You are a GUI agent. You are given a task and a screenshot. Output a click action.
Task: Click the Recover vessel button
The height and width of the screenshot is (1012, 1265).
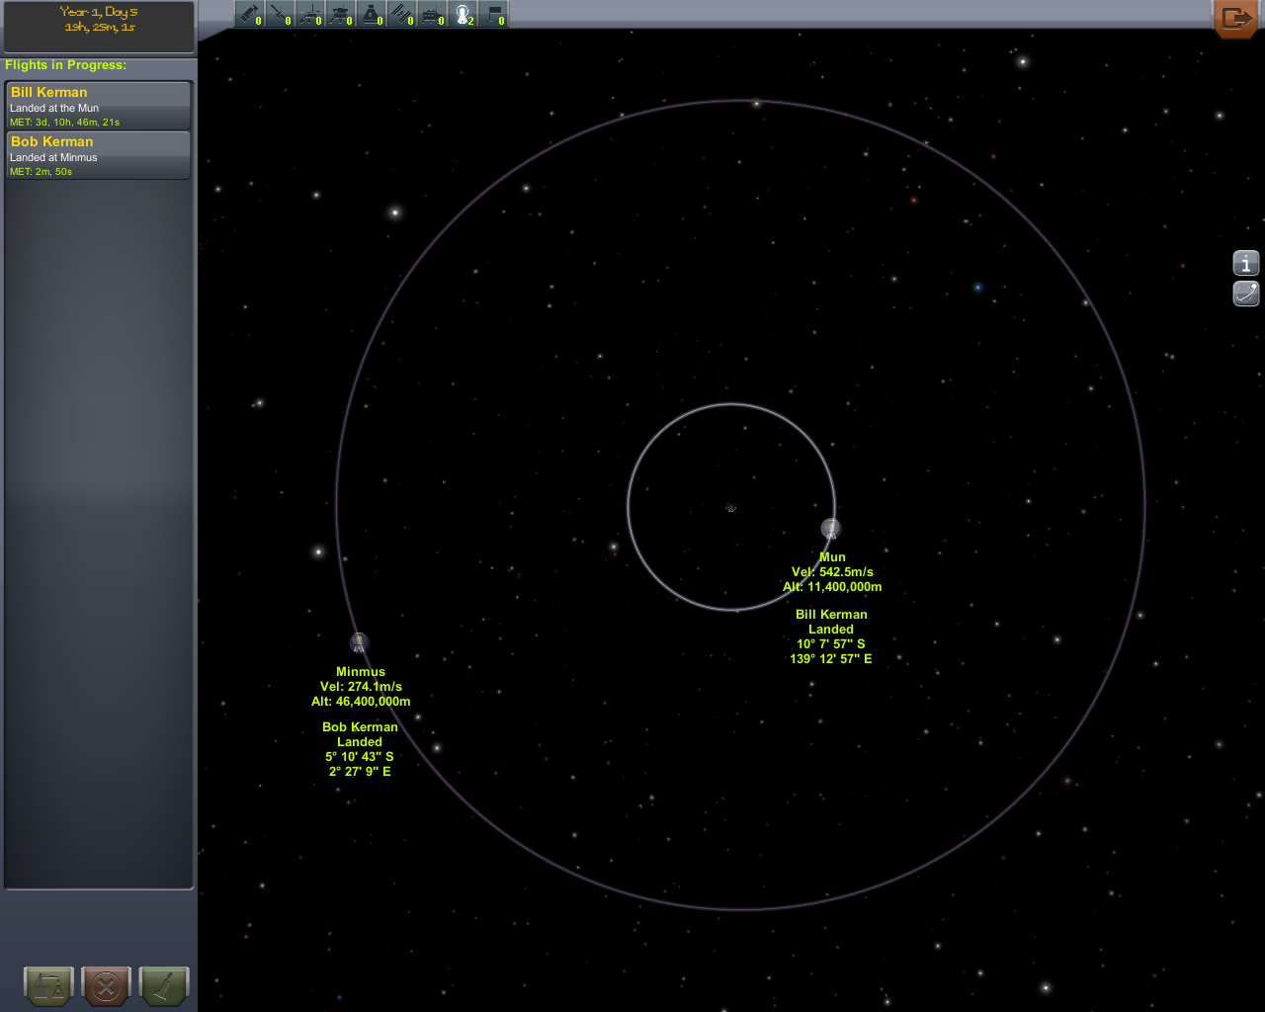tap(48, 986)
